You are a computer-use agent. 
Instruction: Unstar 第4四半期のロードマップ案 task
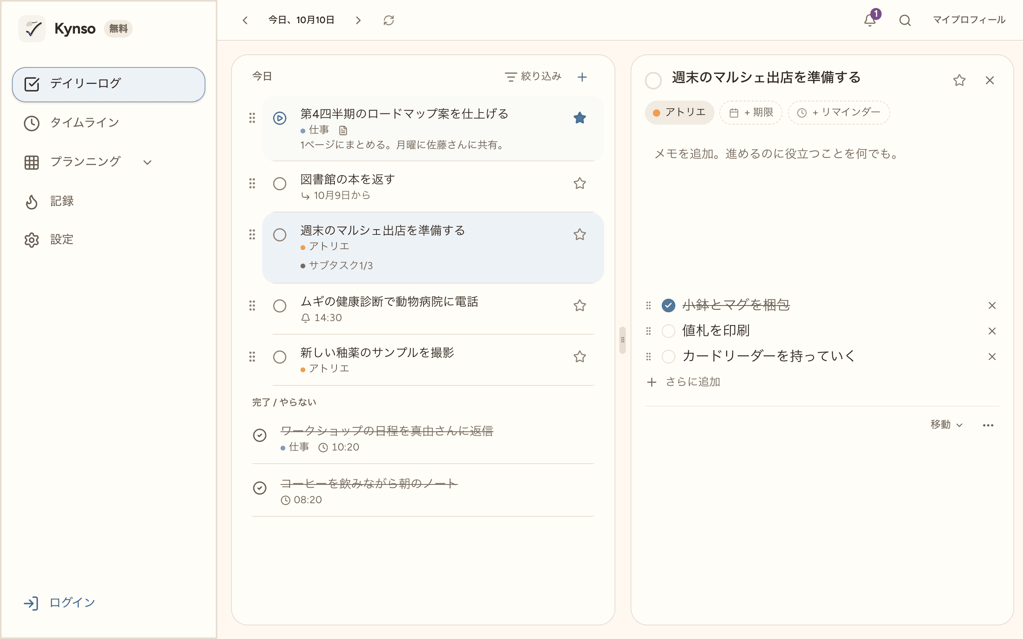click(x=579, y=118)
